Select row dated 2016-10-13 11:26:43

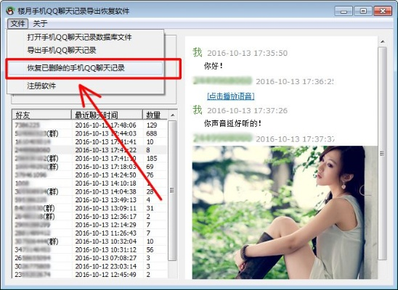pos(90,233)
